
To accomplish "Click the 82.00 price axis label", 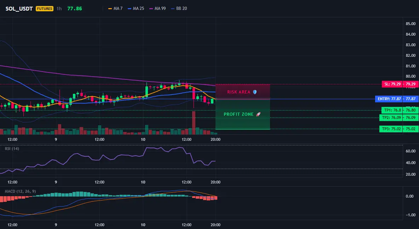I will (x=411, y=55).
